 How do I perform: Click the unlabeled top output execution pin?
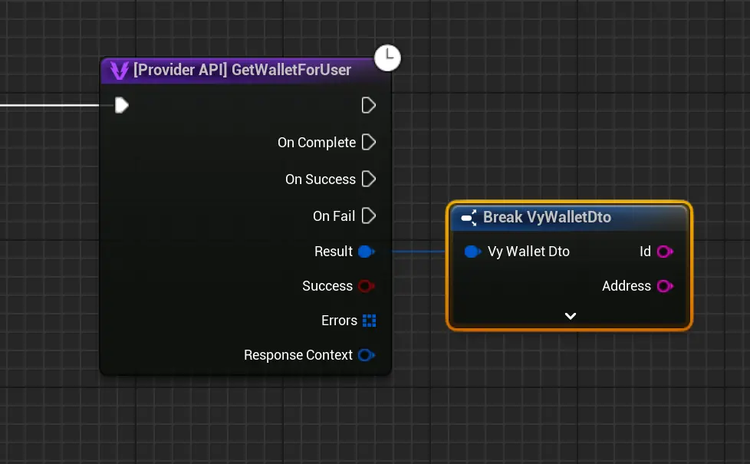368,105
